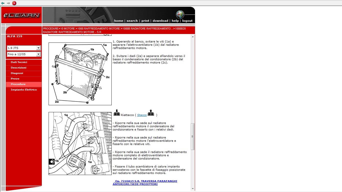
Task: Open the Stacco link
Action: pos(142,115)
